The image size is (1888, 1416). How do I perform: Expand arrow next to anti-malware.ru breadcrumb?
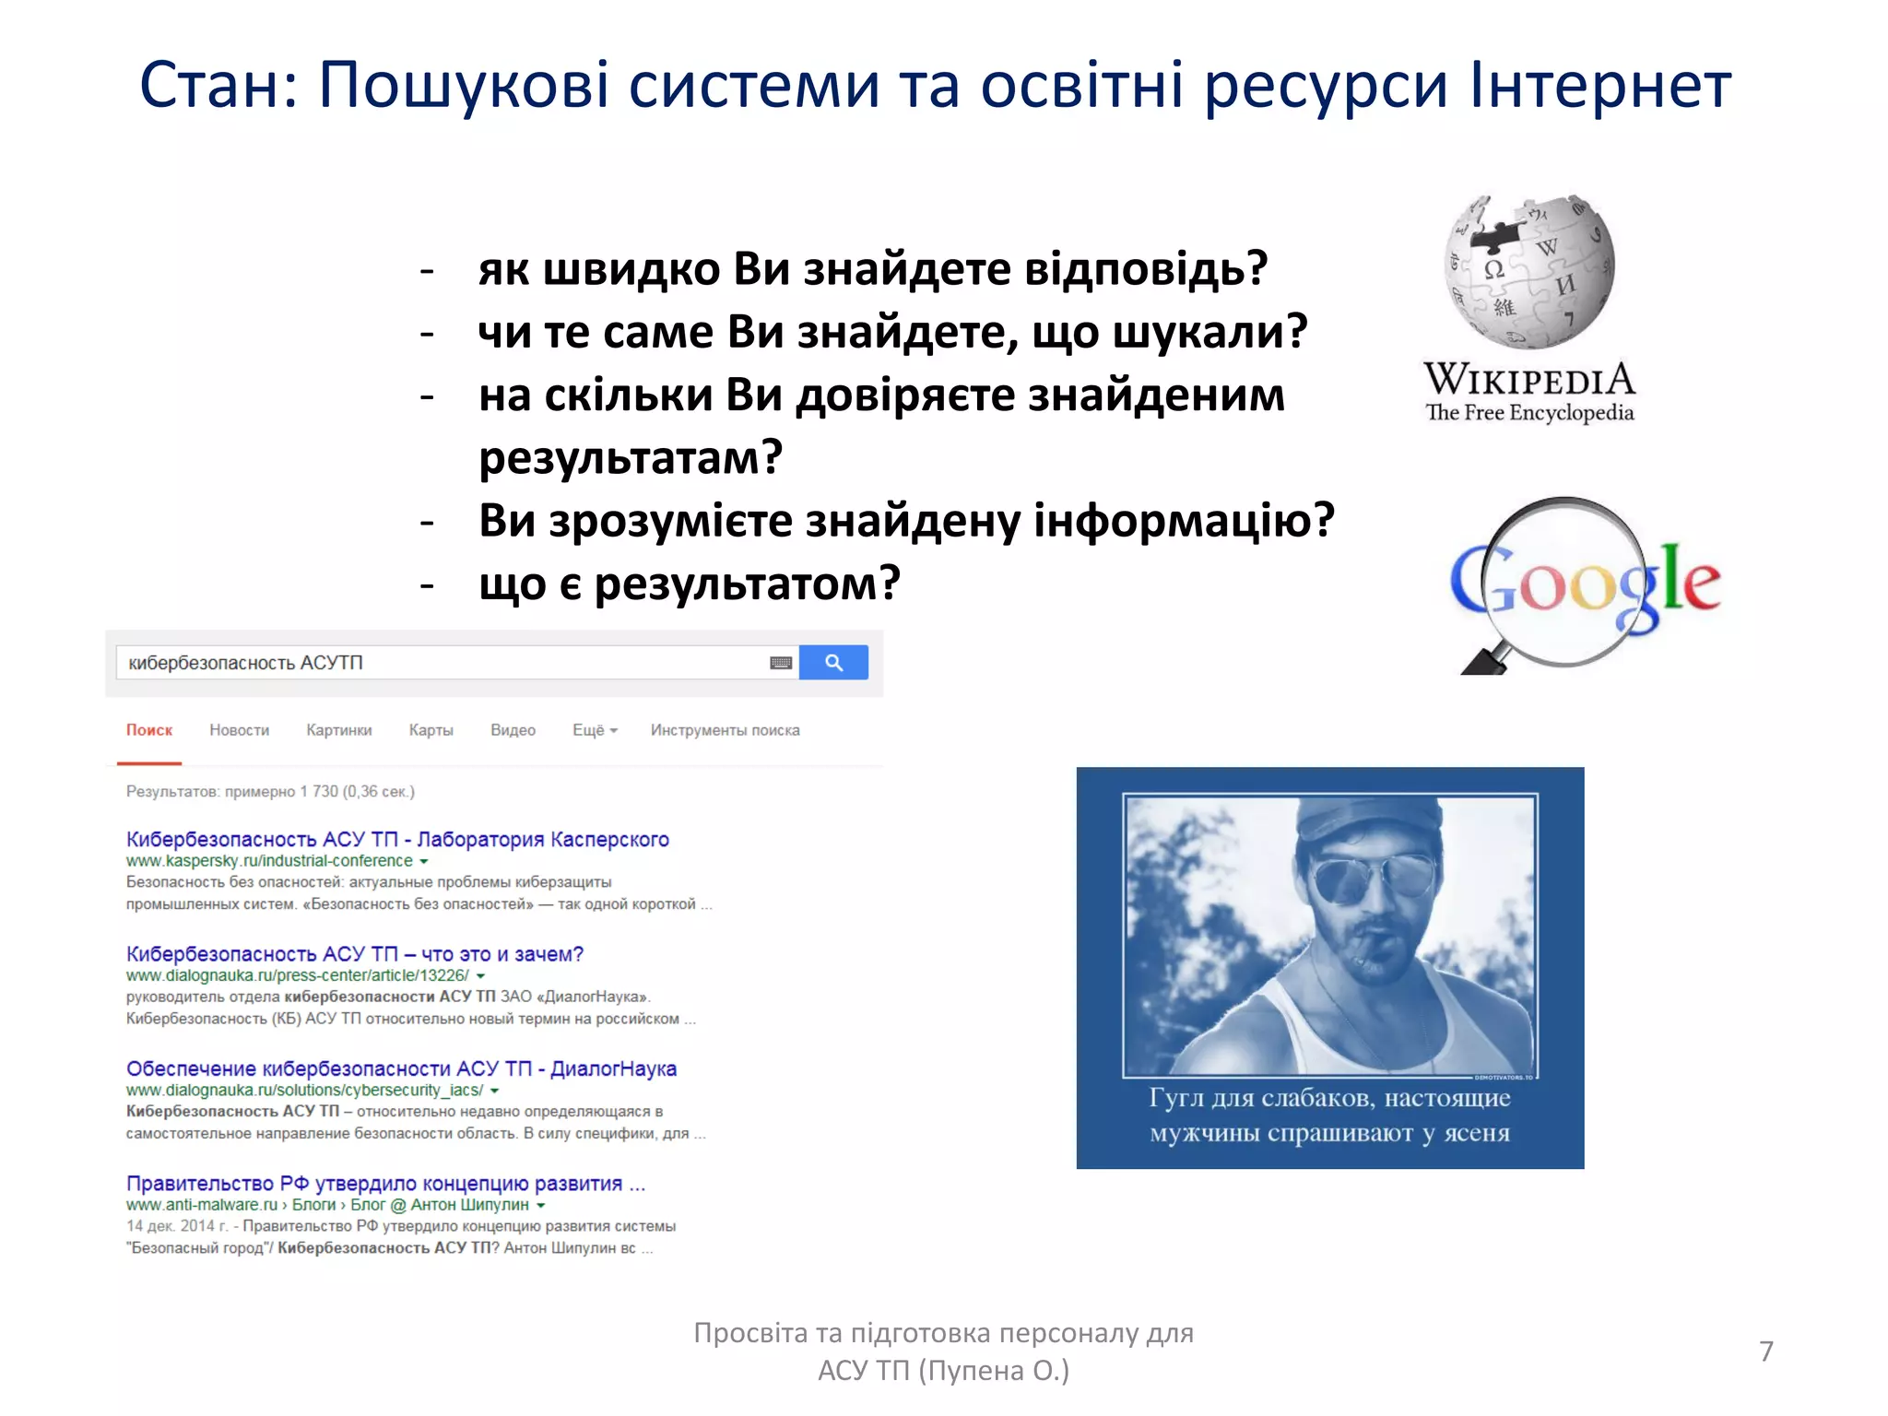click(540, 1206)
